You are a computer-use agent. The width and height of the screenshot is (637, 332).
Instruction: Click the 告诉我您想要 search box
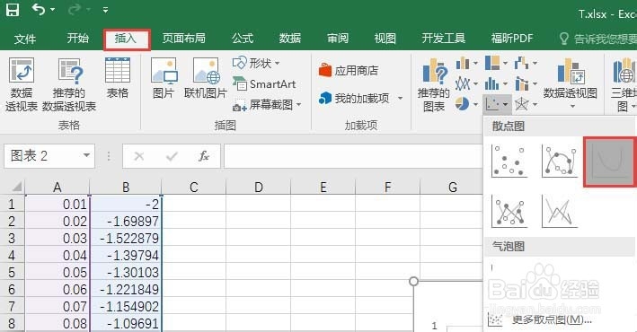coord(597,39)
